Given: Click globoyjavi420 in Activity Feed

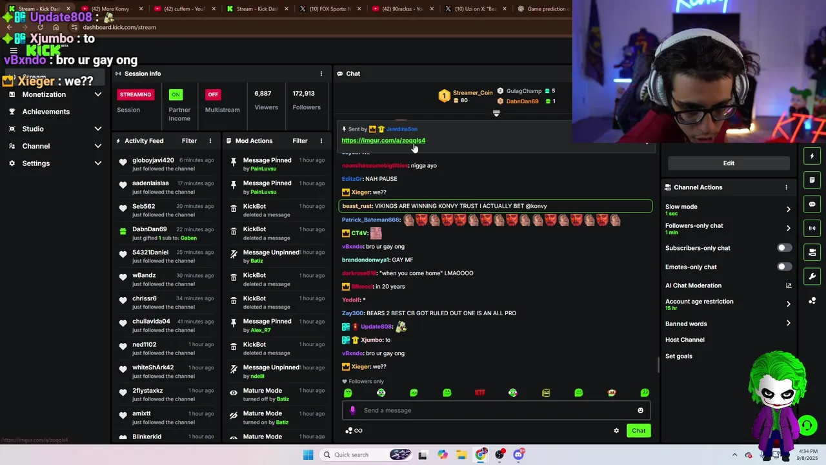Looking at the screenshot, I should pyautogui.click(x=154, y=160).
